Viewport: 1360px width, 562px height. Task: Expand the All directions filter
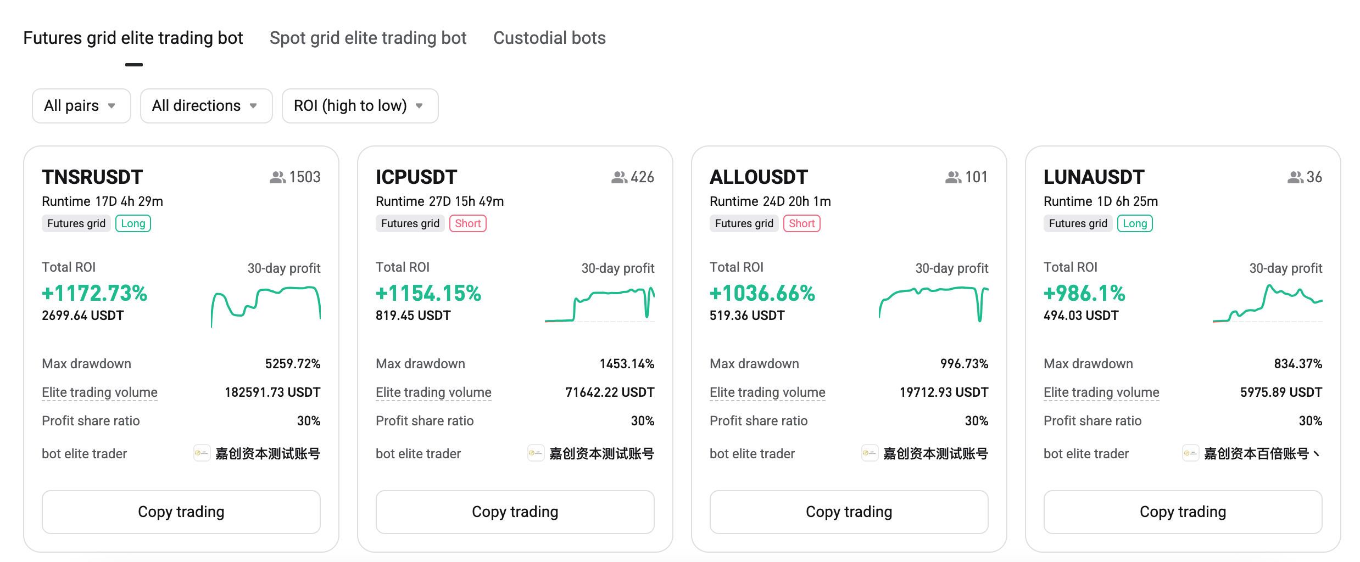(x=206, y=106)
